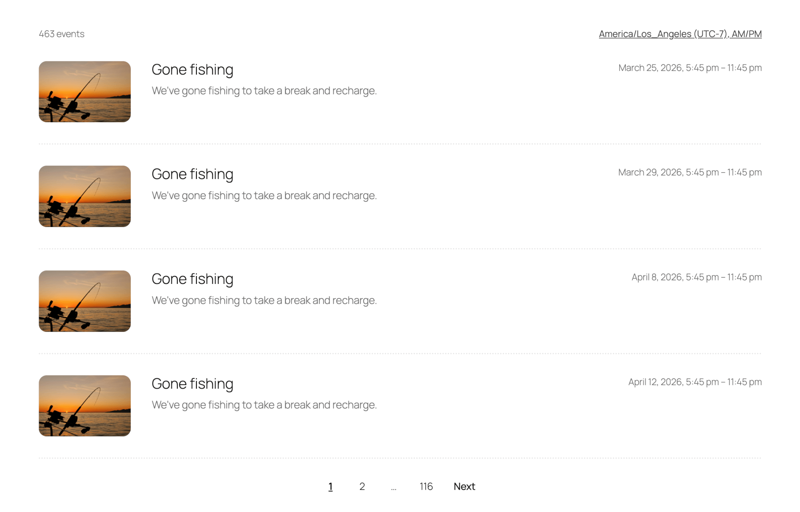Select the Gone fishing title dated April 8
Screen dimensions: 800x512
192,279
